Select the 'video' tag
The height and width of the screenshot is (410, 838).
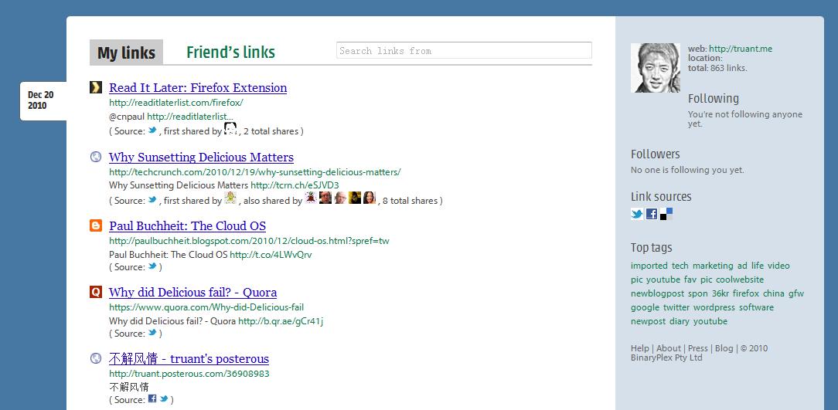pos(778,266)
